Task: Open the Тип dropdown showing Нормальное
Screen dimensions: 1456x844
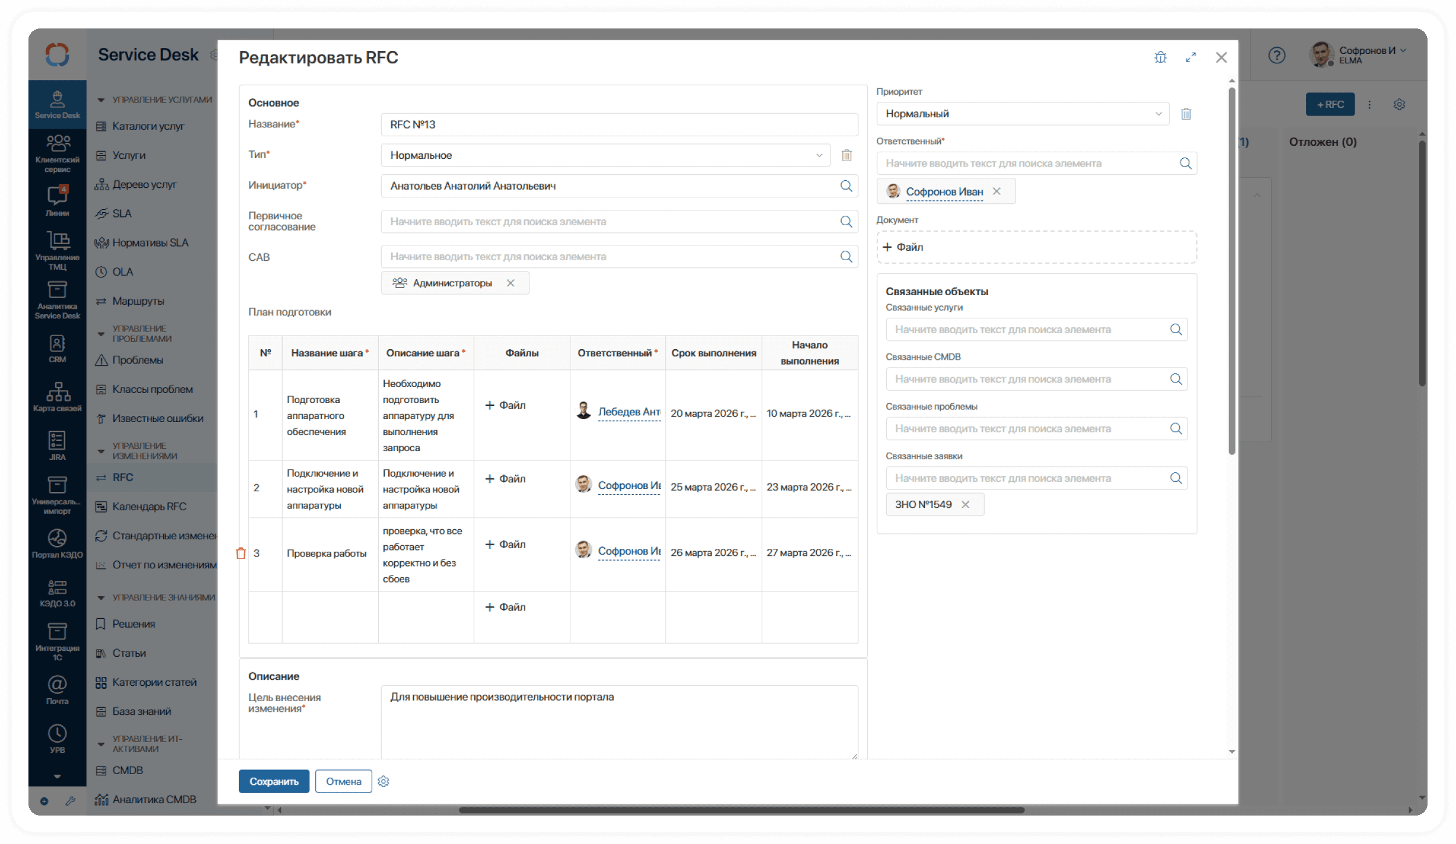Action: click(605, 155)
